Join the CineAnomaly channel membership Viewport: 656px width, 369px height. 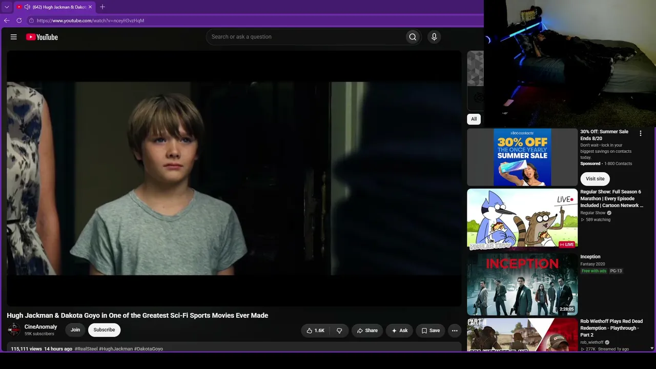point(75,330)
